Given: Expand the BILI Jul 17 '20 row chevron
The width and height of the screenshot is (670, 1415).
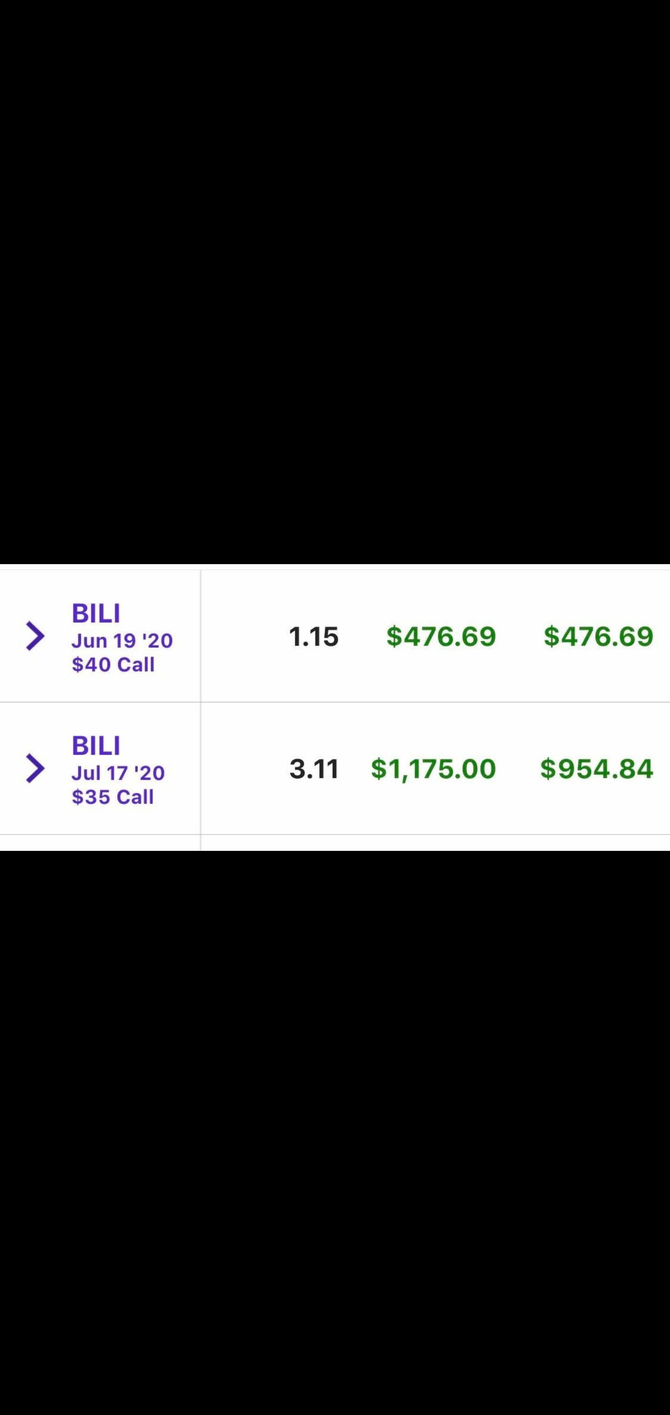Looking at the screenshot, I should (35, 768).
